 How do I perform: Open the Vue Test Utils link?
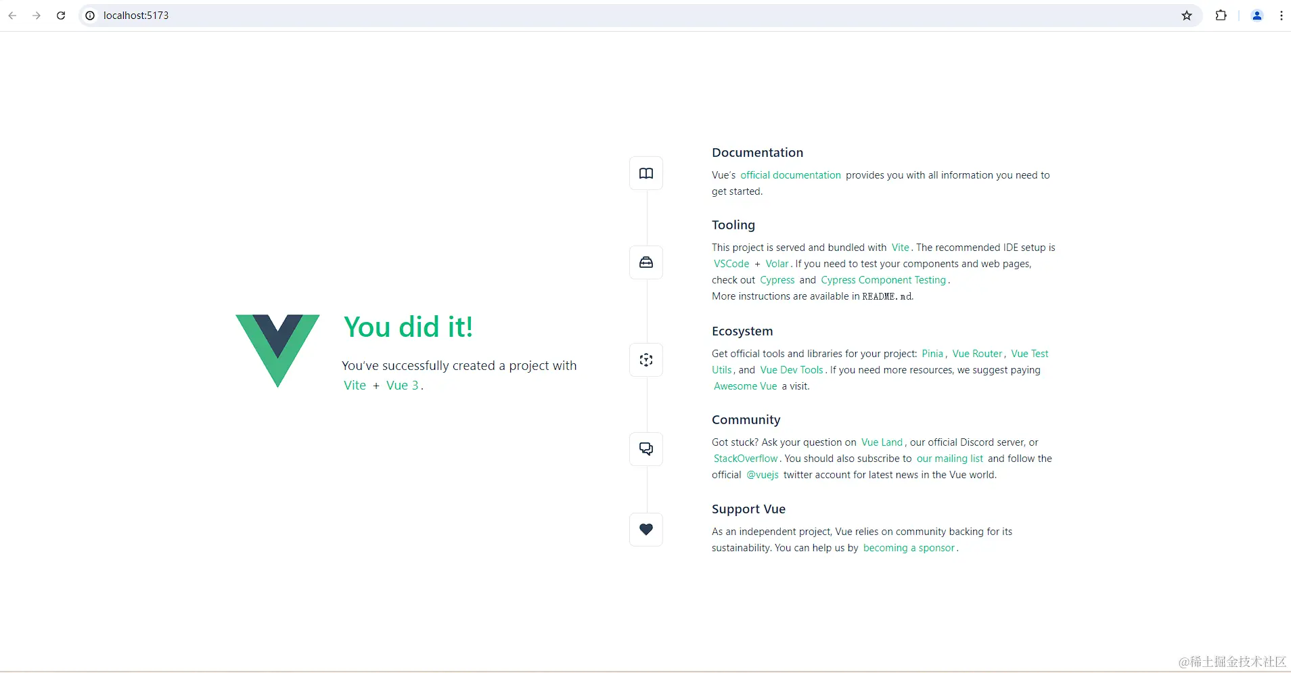pos(1029,354)
